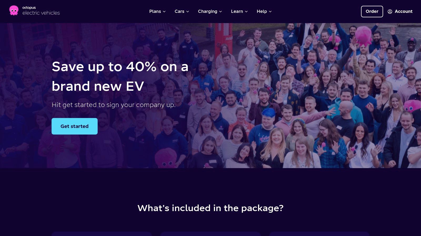Click the chevron arrow beside Cars
This screenshot has height=236, width=421.
188,12
